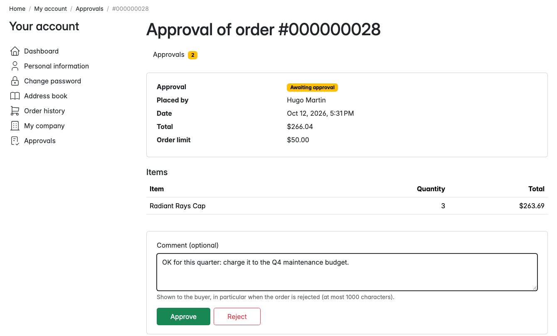This screenshot has width=557, height=336.
Task: Click the order date Oct 12, 2026
Action: point(320,113)
